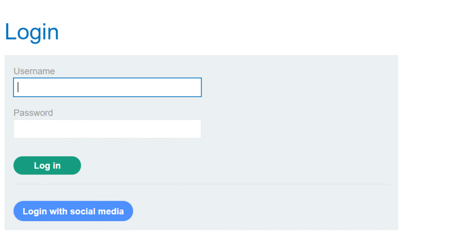
Task: Click the Password label text
Action: pyautogui.click(x=33, y=113)
